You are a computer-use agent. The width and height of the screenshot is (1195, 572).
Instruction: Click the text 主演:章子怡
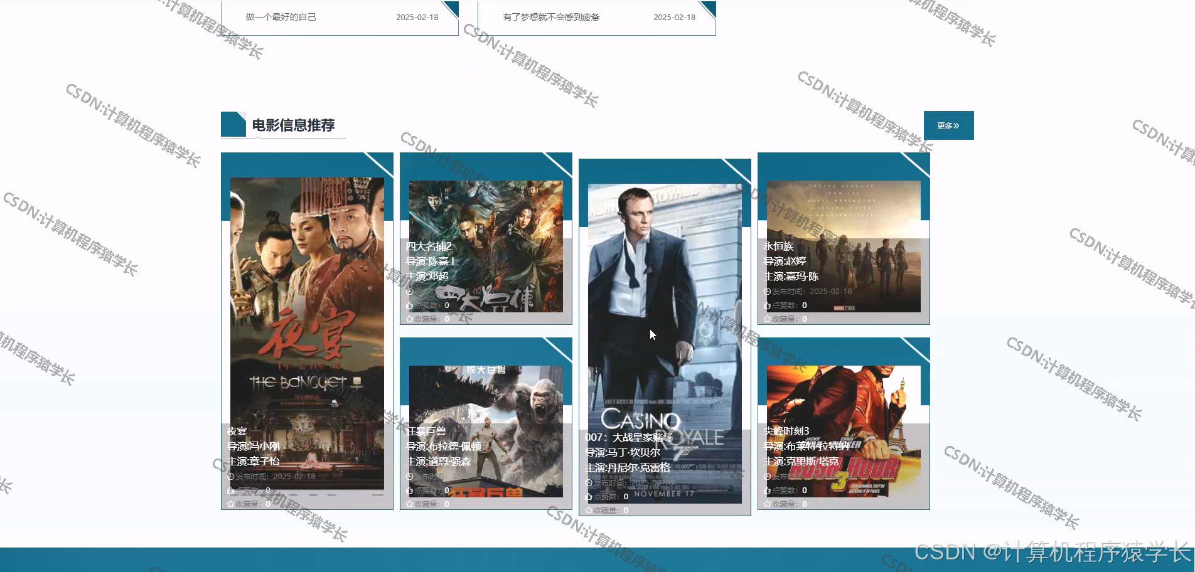253,462
